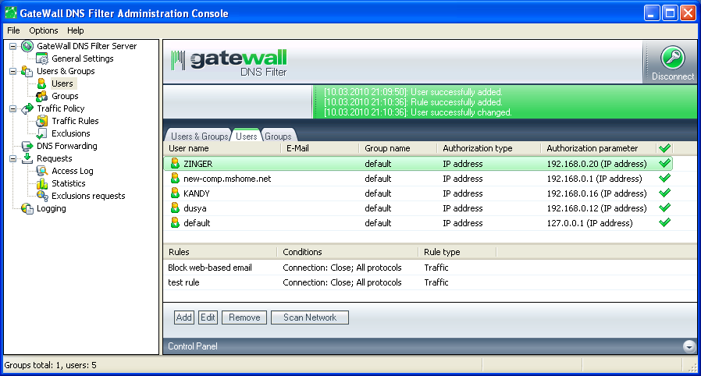Viewport: 701px width, 376px height.
Task: Click the user icon beside new-comp.mshome.net
Action: point(175,179)
